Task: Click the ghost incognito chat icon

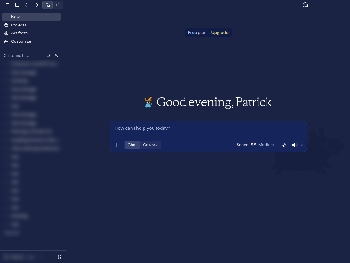Action: tap(305, 5)
